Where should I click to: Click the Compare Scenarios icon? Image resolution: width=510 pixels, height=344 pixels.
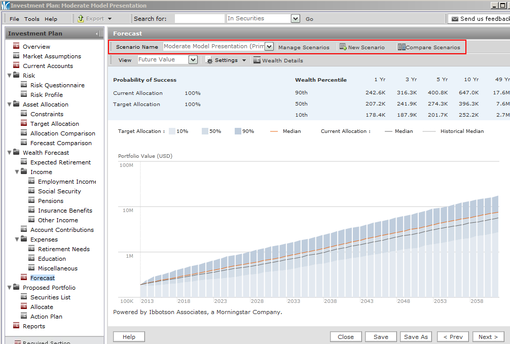tap(402, 47)
